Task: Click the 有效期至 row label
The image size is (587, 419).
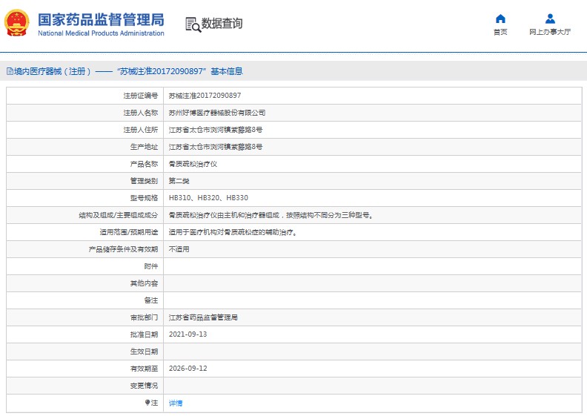Action: tap(144, 369)
